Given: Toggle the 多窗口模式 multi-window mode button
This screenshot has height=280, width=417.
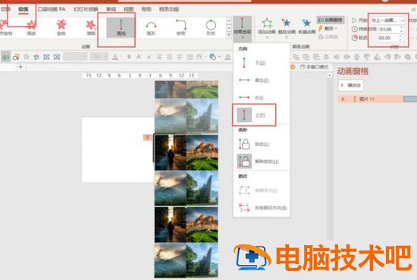Looking at the screenshot, I should (x=314, y=67).
